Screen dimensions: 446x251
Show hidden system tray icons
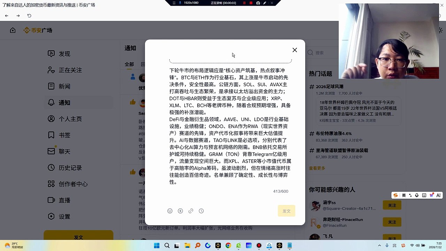tap(379, 245)
